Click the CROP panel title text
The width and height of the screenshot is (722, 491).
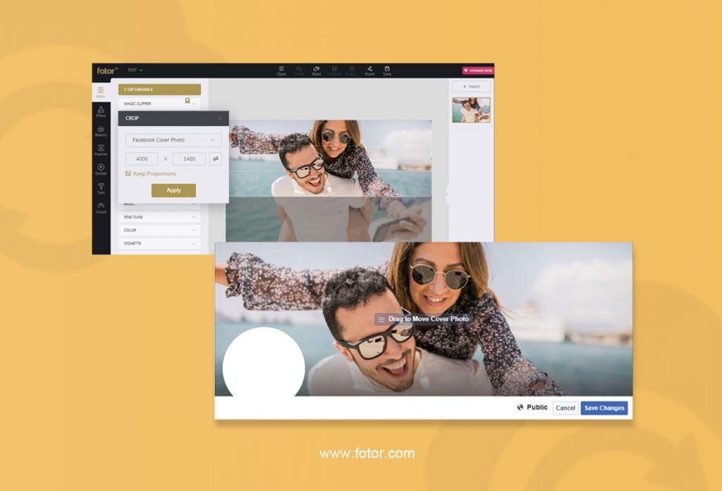[x=132, y=118]
